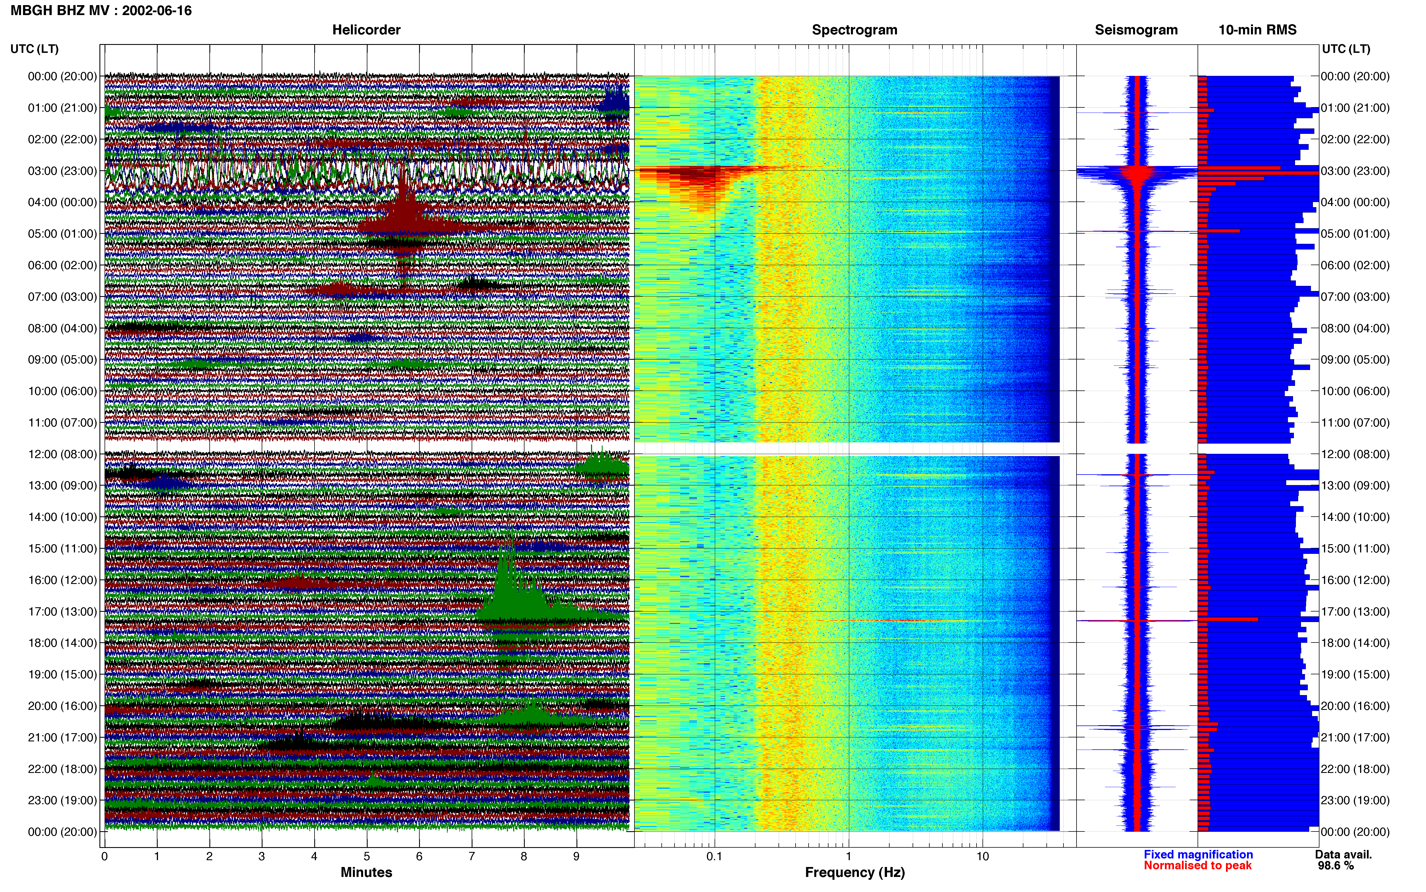
Task: Click the 9 tick on the Minutes axis
Action: pos(576,856)
